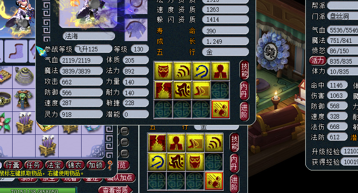This screenshot has height=193, width=358.
Task: Click the green experience progress bar at bottom
Action: pyautogui.click(x=38, y=190)
